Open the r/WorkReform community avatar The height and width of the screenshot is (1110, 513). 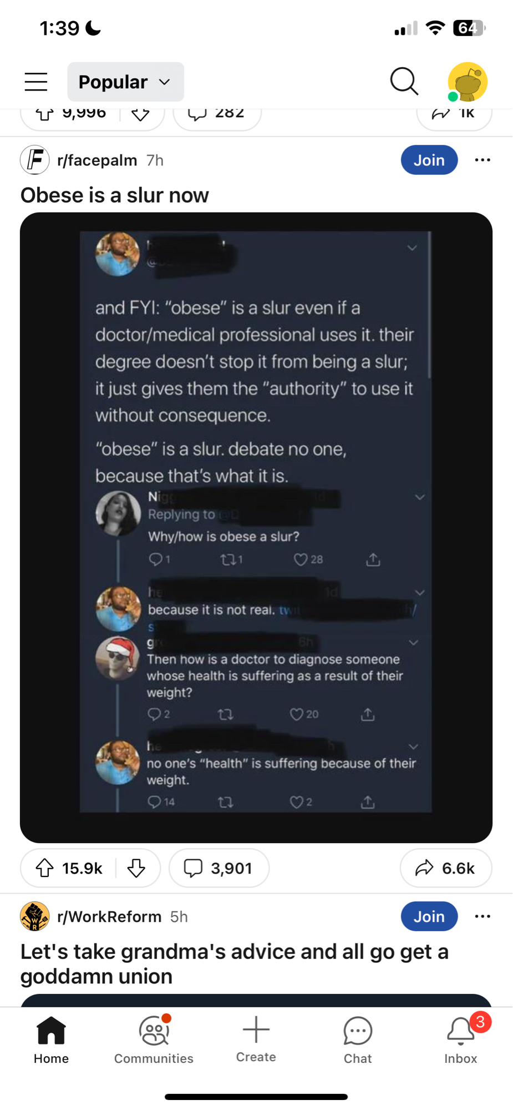click(34, 916)
